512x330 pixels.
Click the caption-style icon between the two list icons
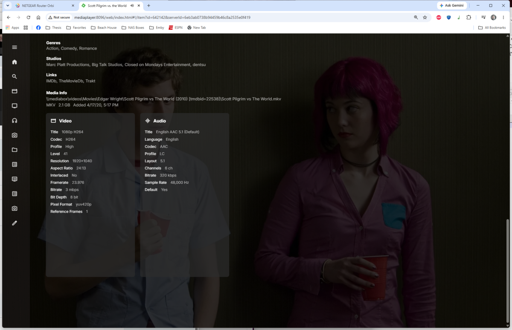[15, 179]
